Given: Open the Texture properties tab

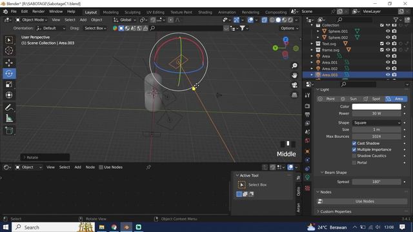Looking at the screenshot, I should [307, 188].
